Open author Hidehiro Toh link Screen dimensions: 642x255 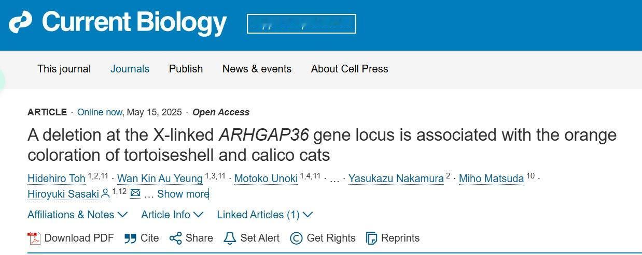pyautogui.click(x=56, y=178)
